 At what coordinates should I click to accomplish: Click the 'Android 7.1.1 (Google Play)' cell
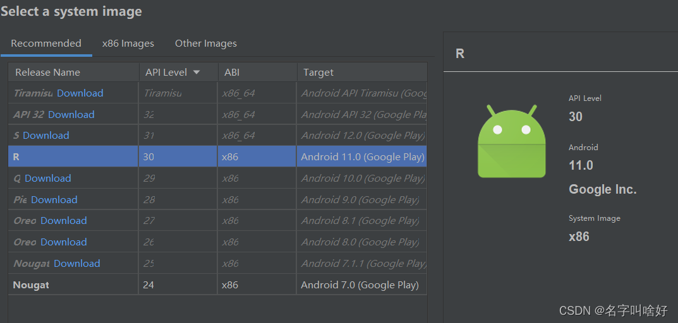tap(362, 263)
